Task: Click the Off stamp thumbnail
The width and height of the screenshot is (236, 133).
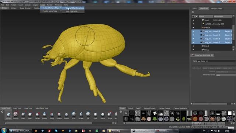Action: [x=126, y=113]
